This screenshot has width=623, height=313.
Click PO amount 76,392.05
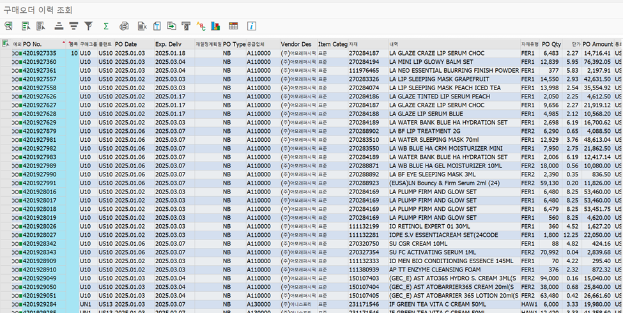pyautogui.click(x=597, y=62)
